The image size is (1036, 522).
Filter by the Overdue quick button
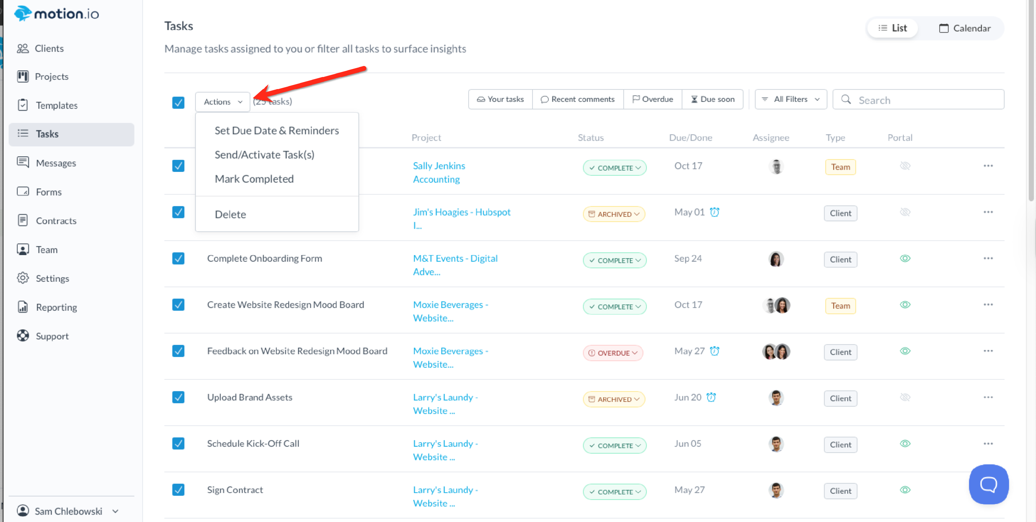pos(652,99)
